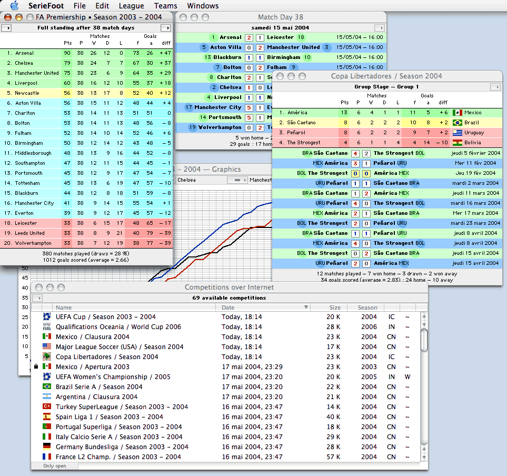The height and width of the screenshot is (476, 507).
Task: Click the Copa Libertadores competition list icon
Action: pos(47,356)
